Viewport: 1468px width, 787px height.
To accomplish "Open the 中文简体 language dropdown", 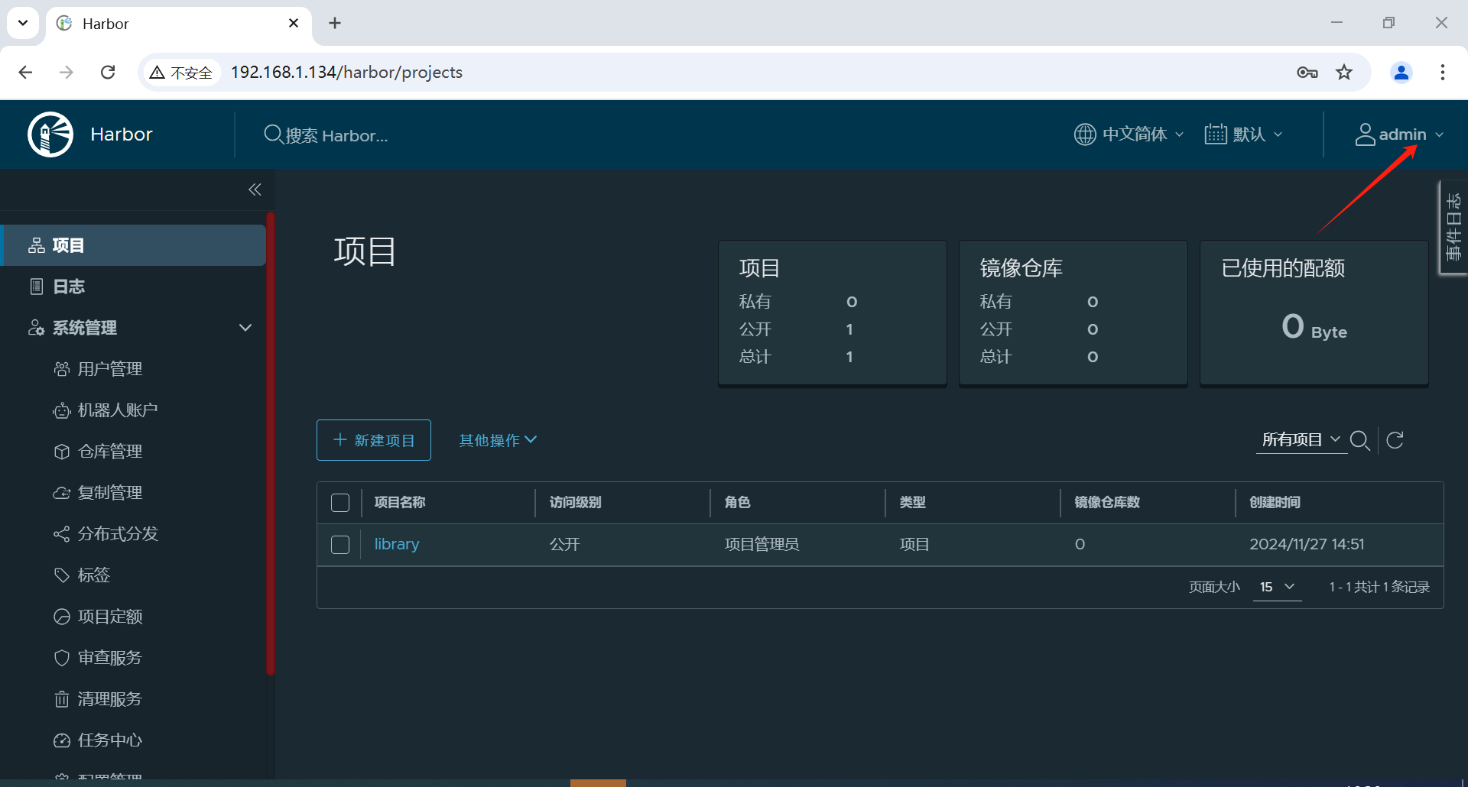I will point(1129,134).
